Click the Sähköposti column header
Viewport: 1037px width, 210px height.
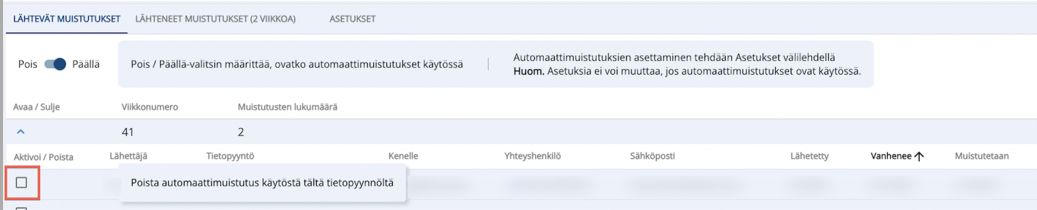pyautogui.click(x=652, y=156)
